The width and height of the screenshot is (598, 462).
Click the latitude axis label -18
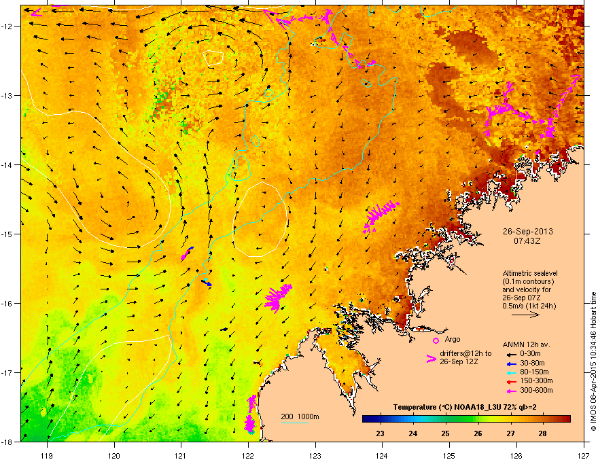click(x=7, y=442)
